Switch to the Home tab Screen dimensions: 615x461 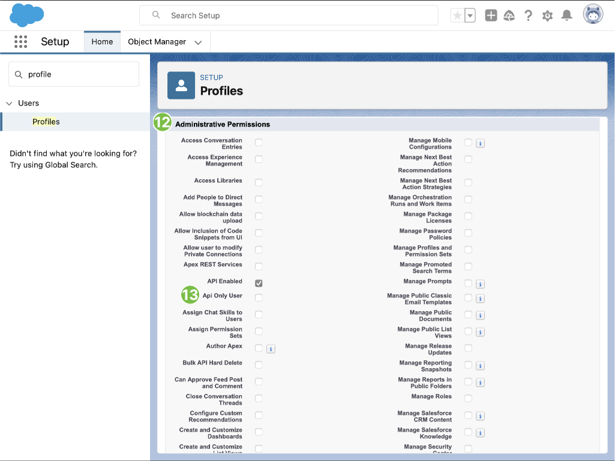pyautogui.click(x=102, y=42)
